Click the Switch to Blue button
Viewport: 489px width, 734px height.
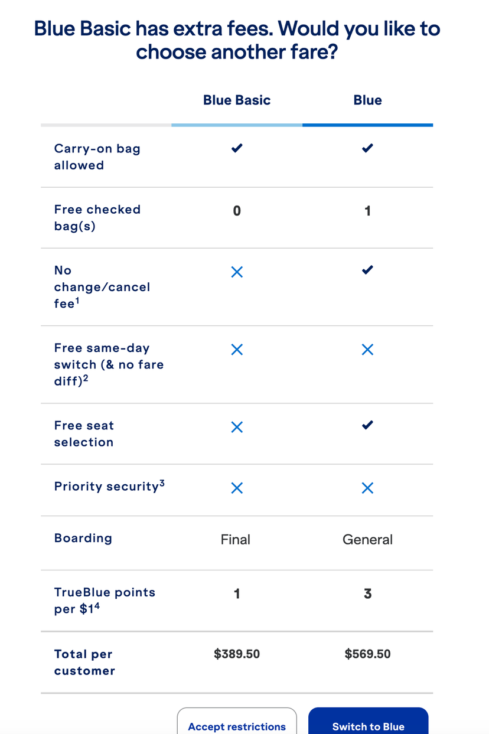point(368,727)
